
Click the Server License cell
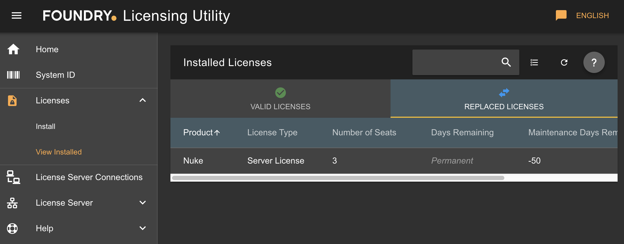coord(276,161)
